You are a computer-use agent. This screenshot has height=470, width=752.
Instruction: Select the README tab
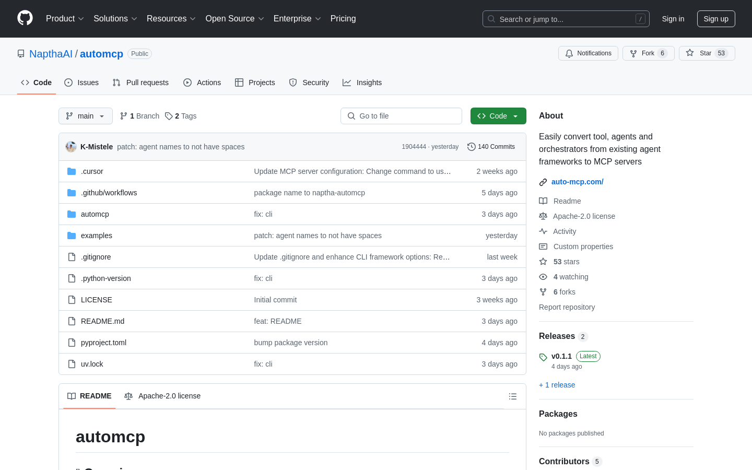89,396
